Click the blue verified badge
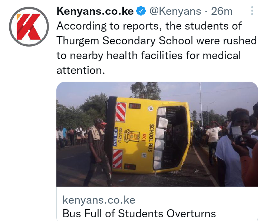Screen dimensions: 267x221 point(141,11)
